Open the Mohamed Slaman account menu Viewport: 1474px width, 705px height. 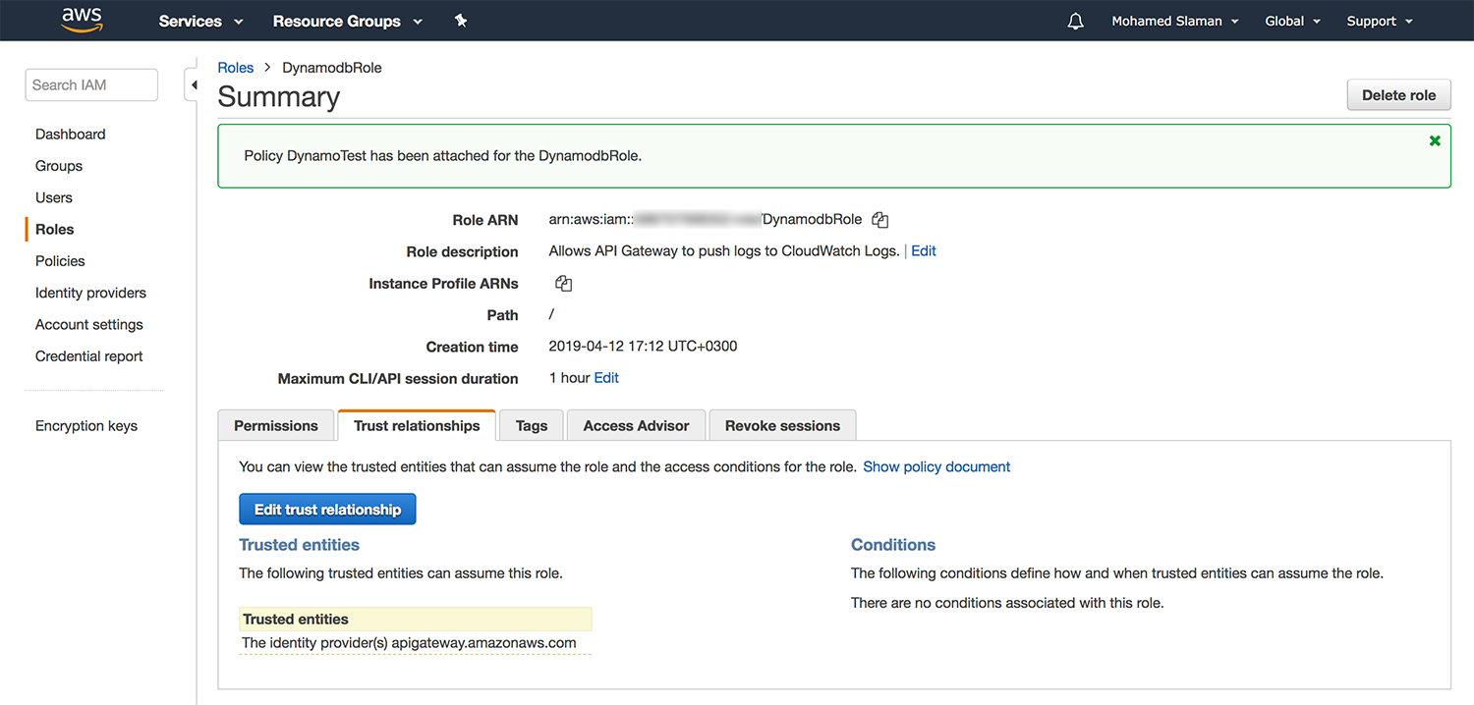point(1174,21)
